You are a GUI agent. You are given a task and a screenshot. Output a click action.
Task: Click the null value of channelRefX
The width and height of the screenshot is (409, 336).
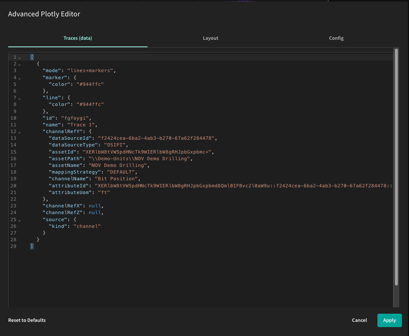[95, 206]
